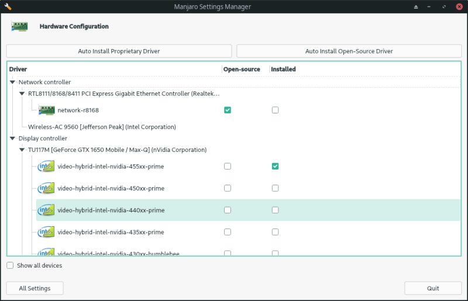Viewport: 468px width, 301px height.
Task: Click the keep-above arrow icon in title bar
Action: pyautogui.click(x=416, y=6)
